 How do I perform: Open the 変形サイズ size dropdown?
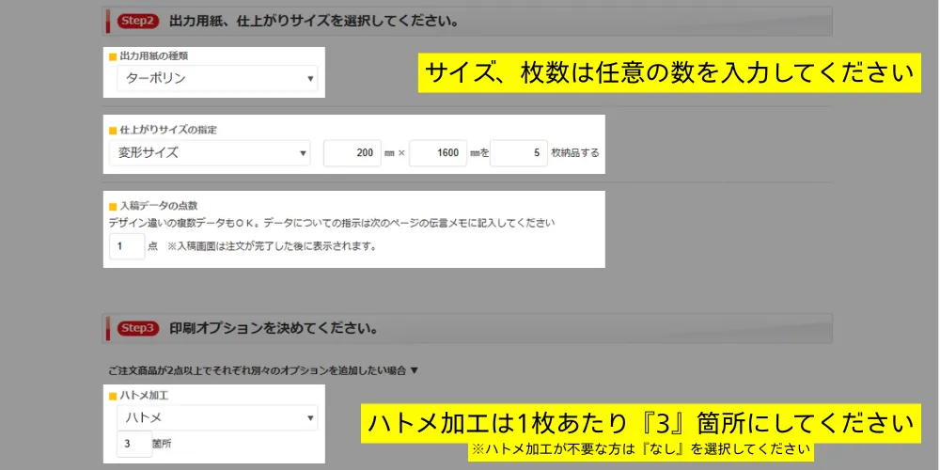pyautogui.click(x=209, y=152)
